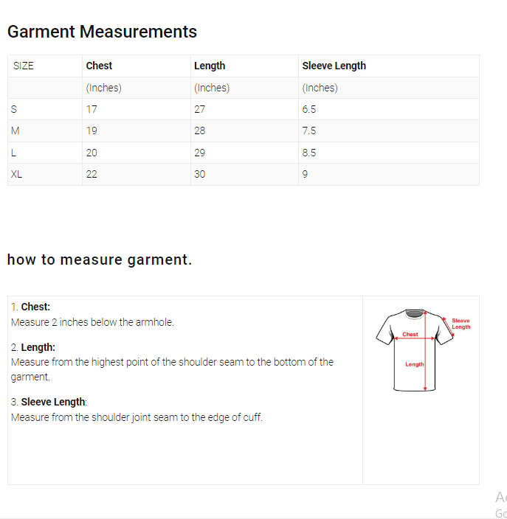Click the Garment Measurements heading
This screenshot has height=519, width=507.
[102, 32]
